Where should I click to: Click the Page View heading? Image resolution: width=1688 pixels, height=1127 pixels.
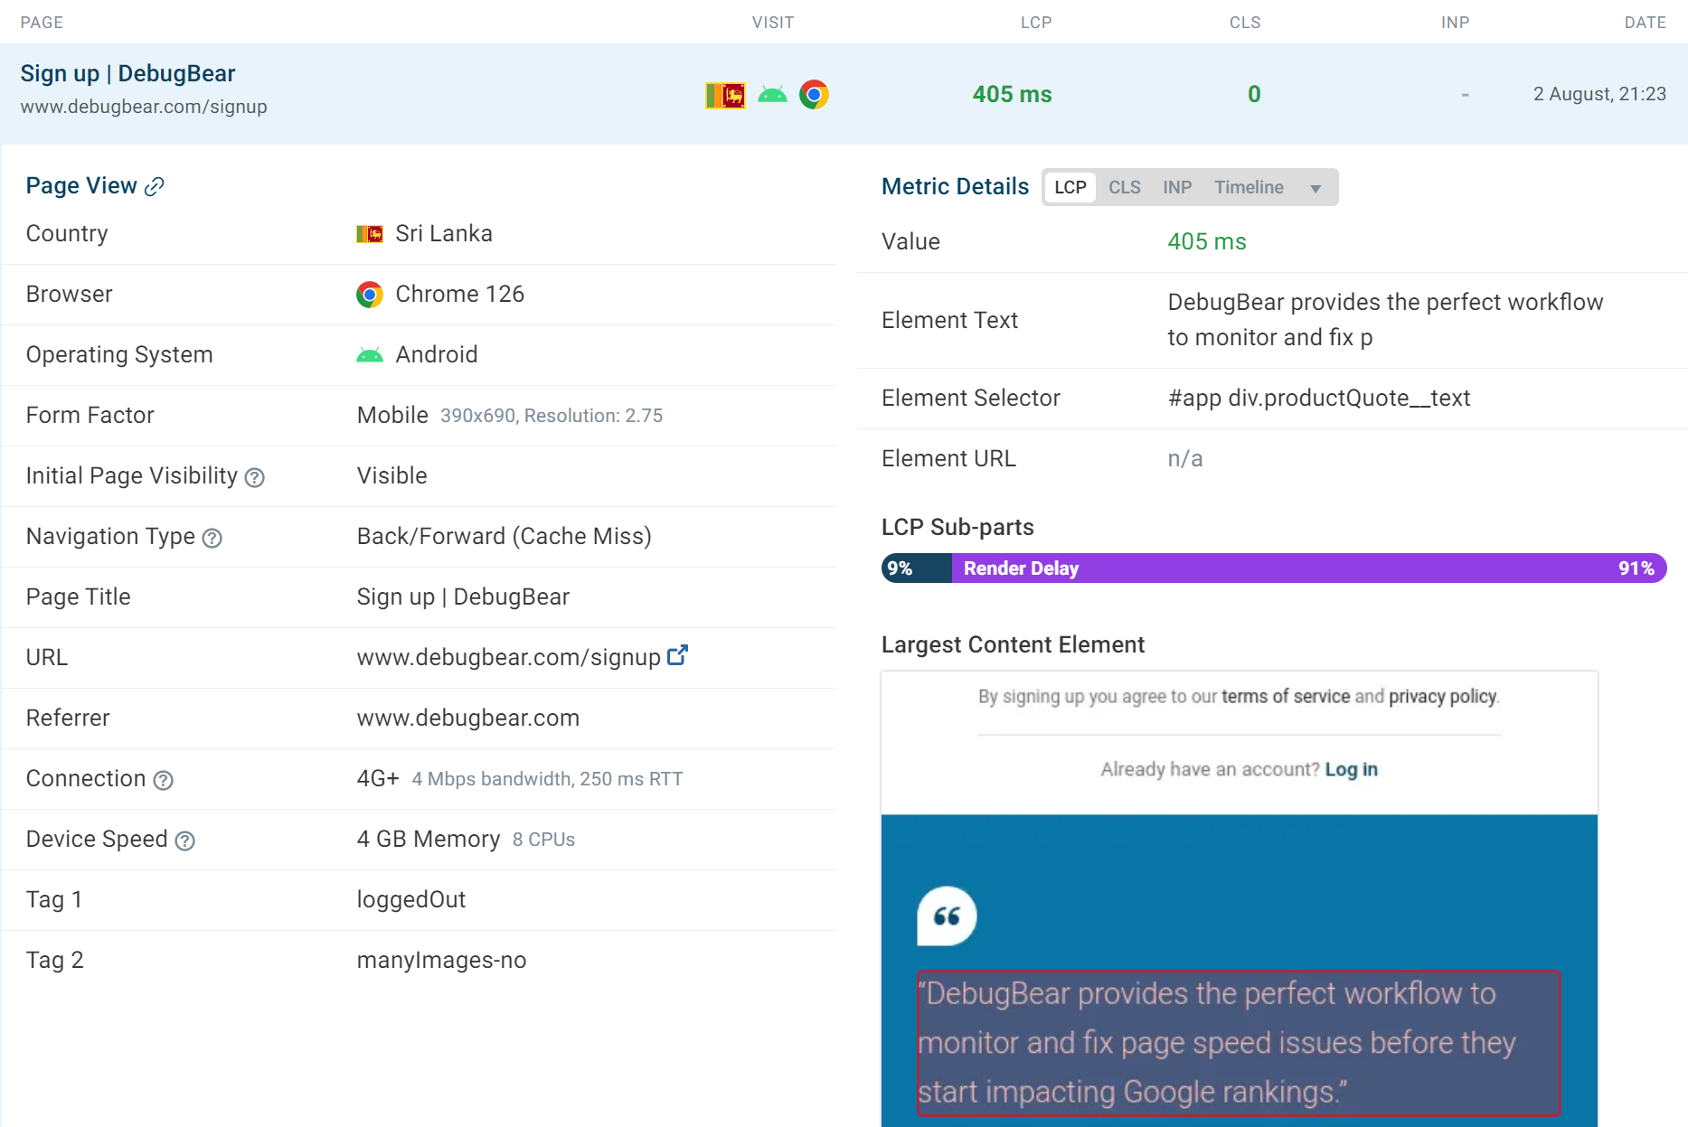pos(81,185)
